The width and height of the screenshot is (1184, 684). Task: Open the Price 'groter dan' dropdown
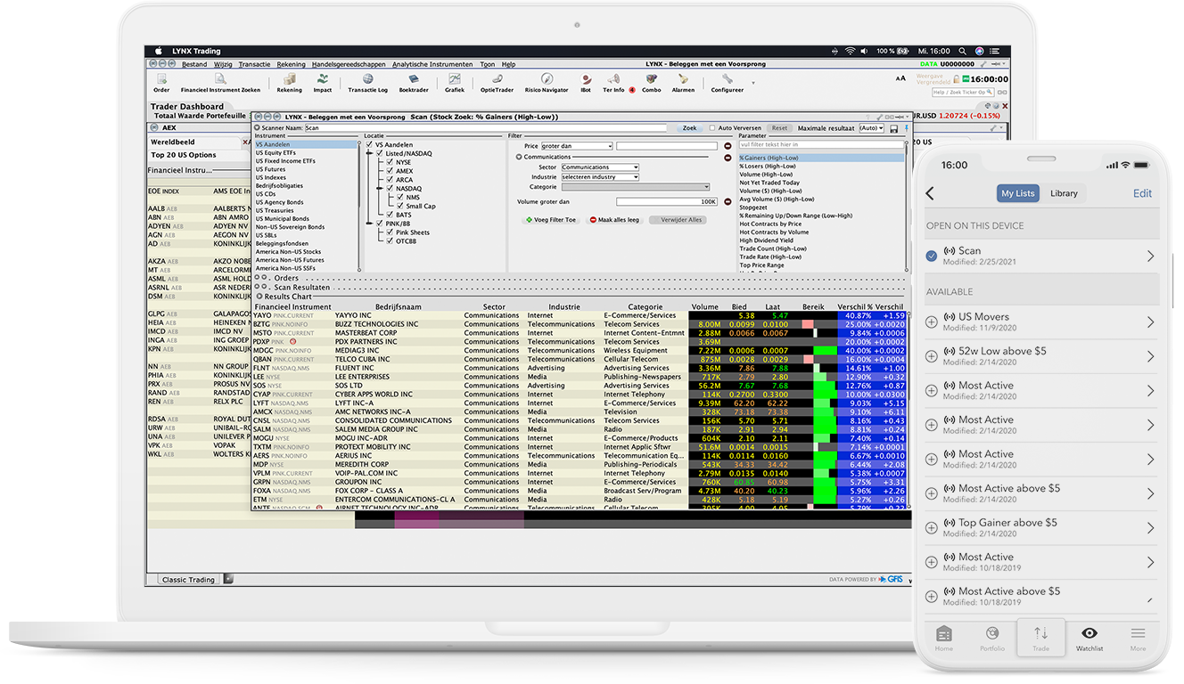point(576,146)
